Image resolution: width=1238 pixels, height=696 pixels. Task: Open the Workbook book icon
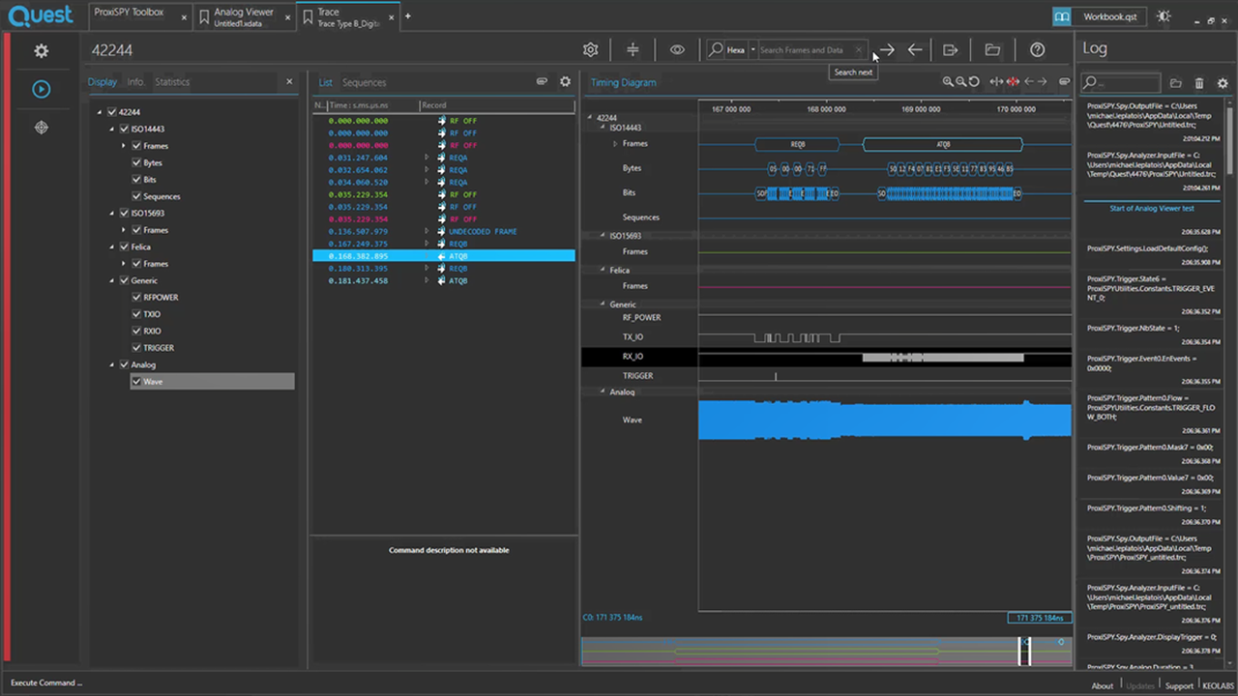[1063, 16]
